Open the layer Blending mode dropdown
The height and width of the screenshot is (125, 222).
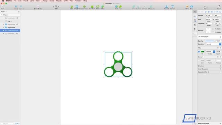(x=213, y=44)
